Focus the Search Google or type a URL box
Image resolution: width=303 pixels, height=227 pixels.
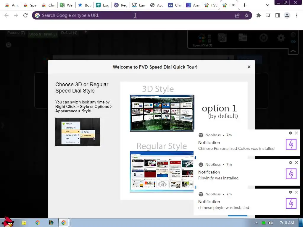pos(135,15)
